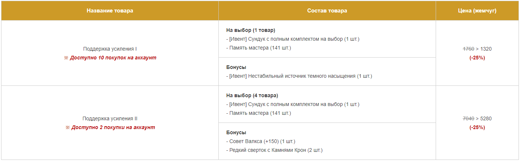Select the 'Поддержка усиления II' product name
The height and width of the screenshot is (161, 520).
(x=110, y=118)
